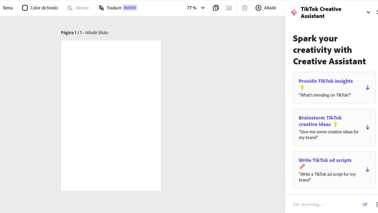This screenshot has width=378, height=213.
Task: Select Write TikTok ad scripts title
Action: point(325,160)
